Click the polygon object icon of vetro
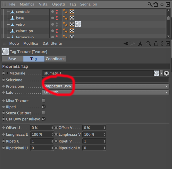The height and width of the screenshot is (169, 172). (x=12, y=24)
